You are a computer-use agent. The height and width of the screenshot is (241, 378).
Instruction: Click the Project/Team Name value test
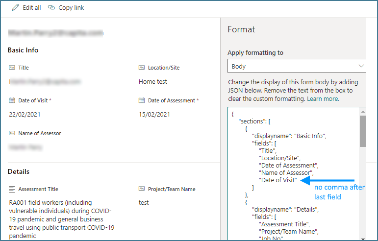(144, 203)
